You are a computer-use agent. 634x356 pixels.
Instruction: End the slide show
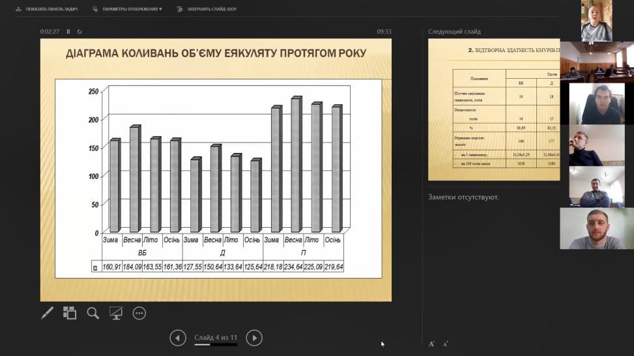[x=207, y=9]
